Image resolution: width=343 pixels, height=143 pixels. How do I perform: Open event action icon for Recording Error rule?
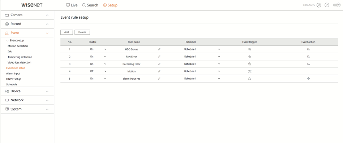pos(308,64)
